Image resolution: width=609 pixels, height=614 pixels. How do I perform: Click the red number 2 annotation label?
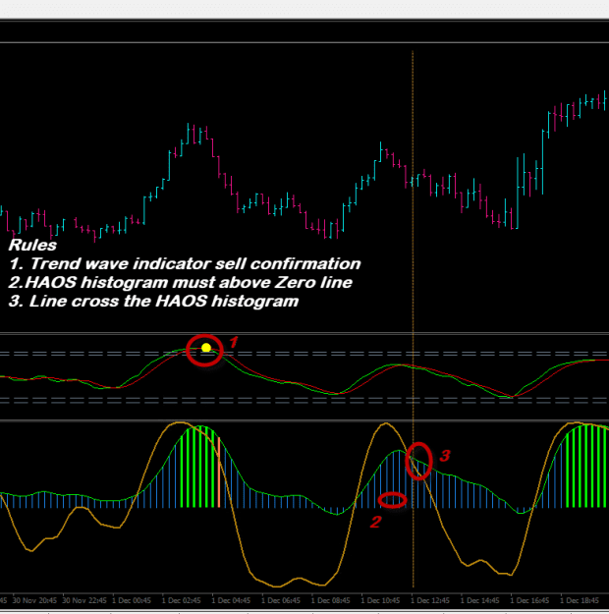tap(375, 522)
